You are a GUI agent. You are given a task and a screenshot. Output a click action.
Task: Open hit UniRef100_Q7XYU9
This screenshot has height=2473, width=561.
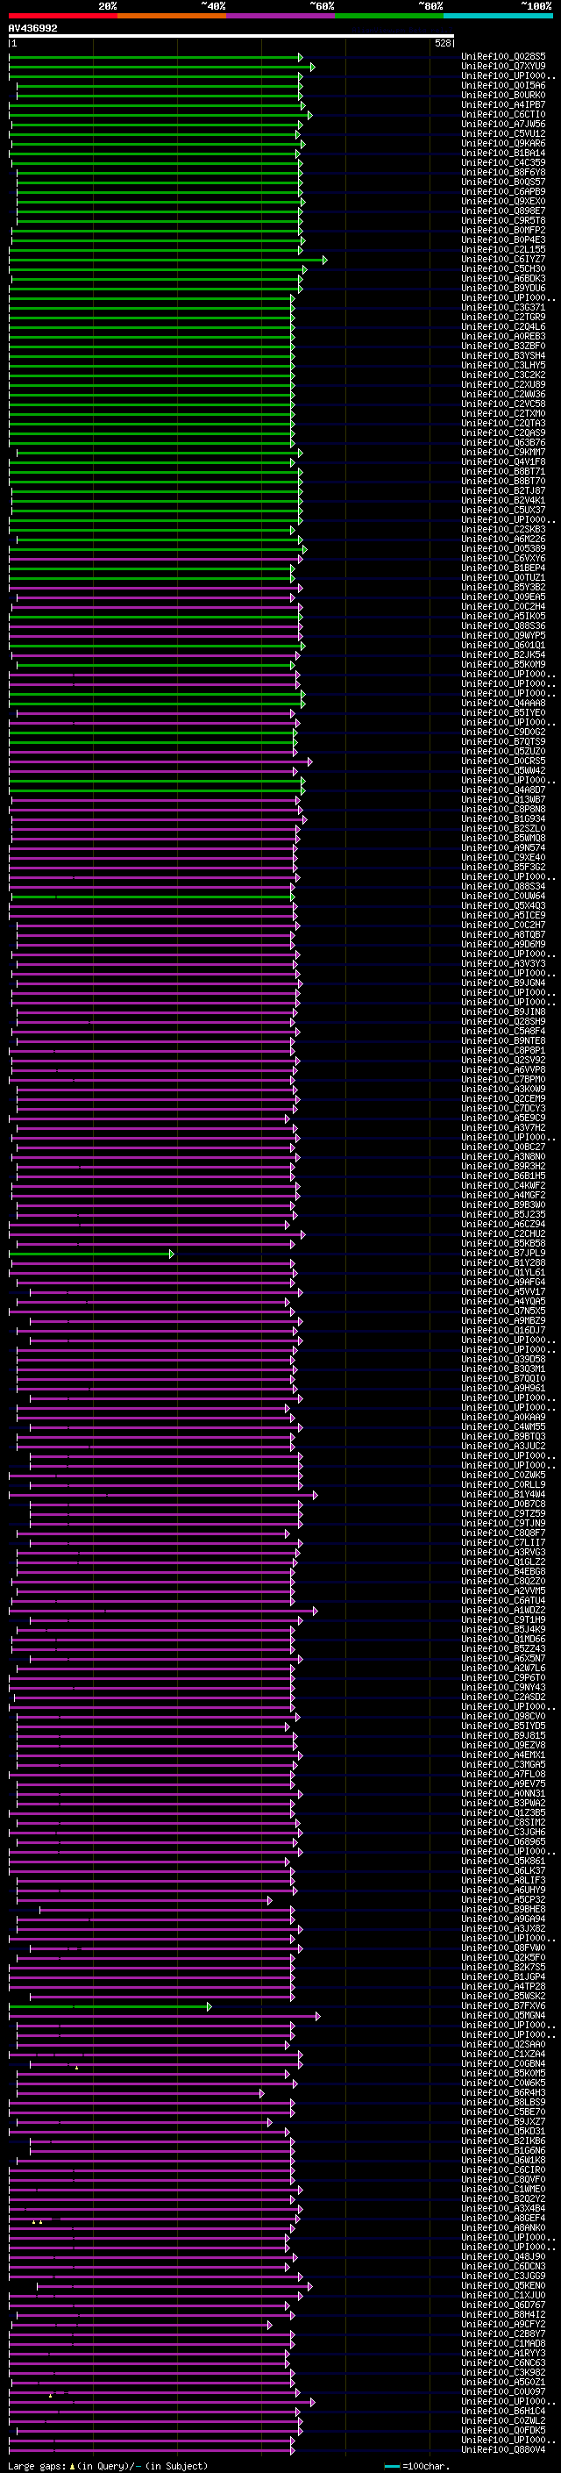(503, 67)
